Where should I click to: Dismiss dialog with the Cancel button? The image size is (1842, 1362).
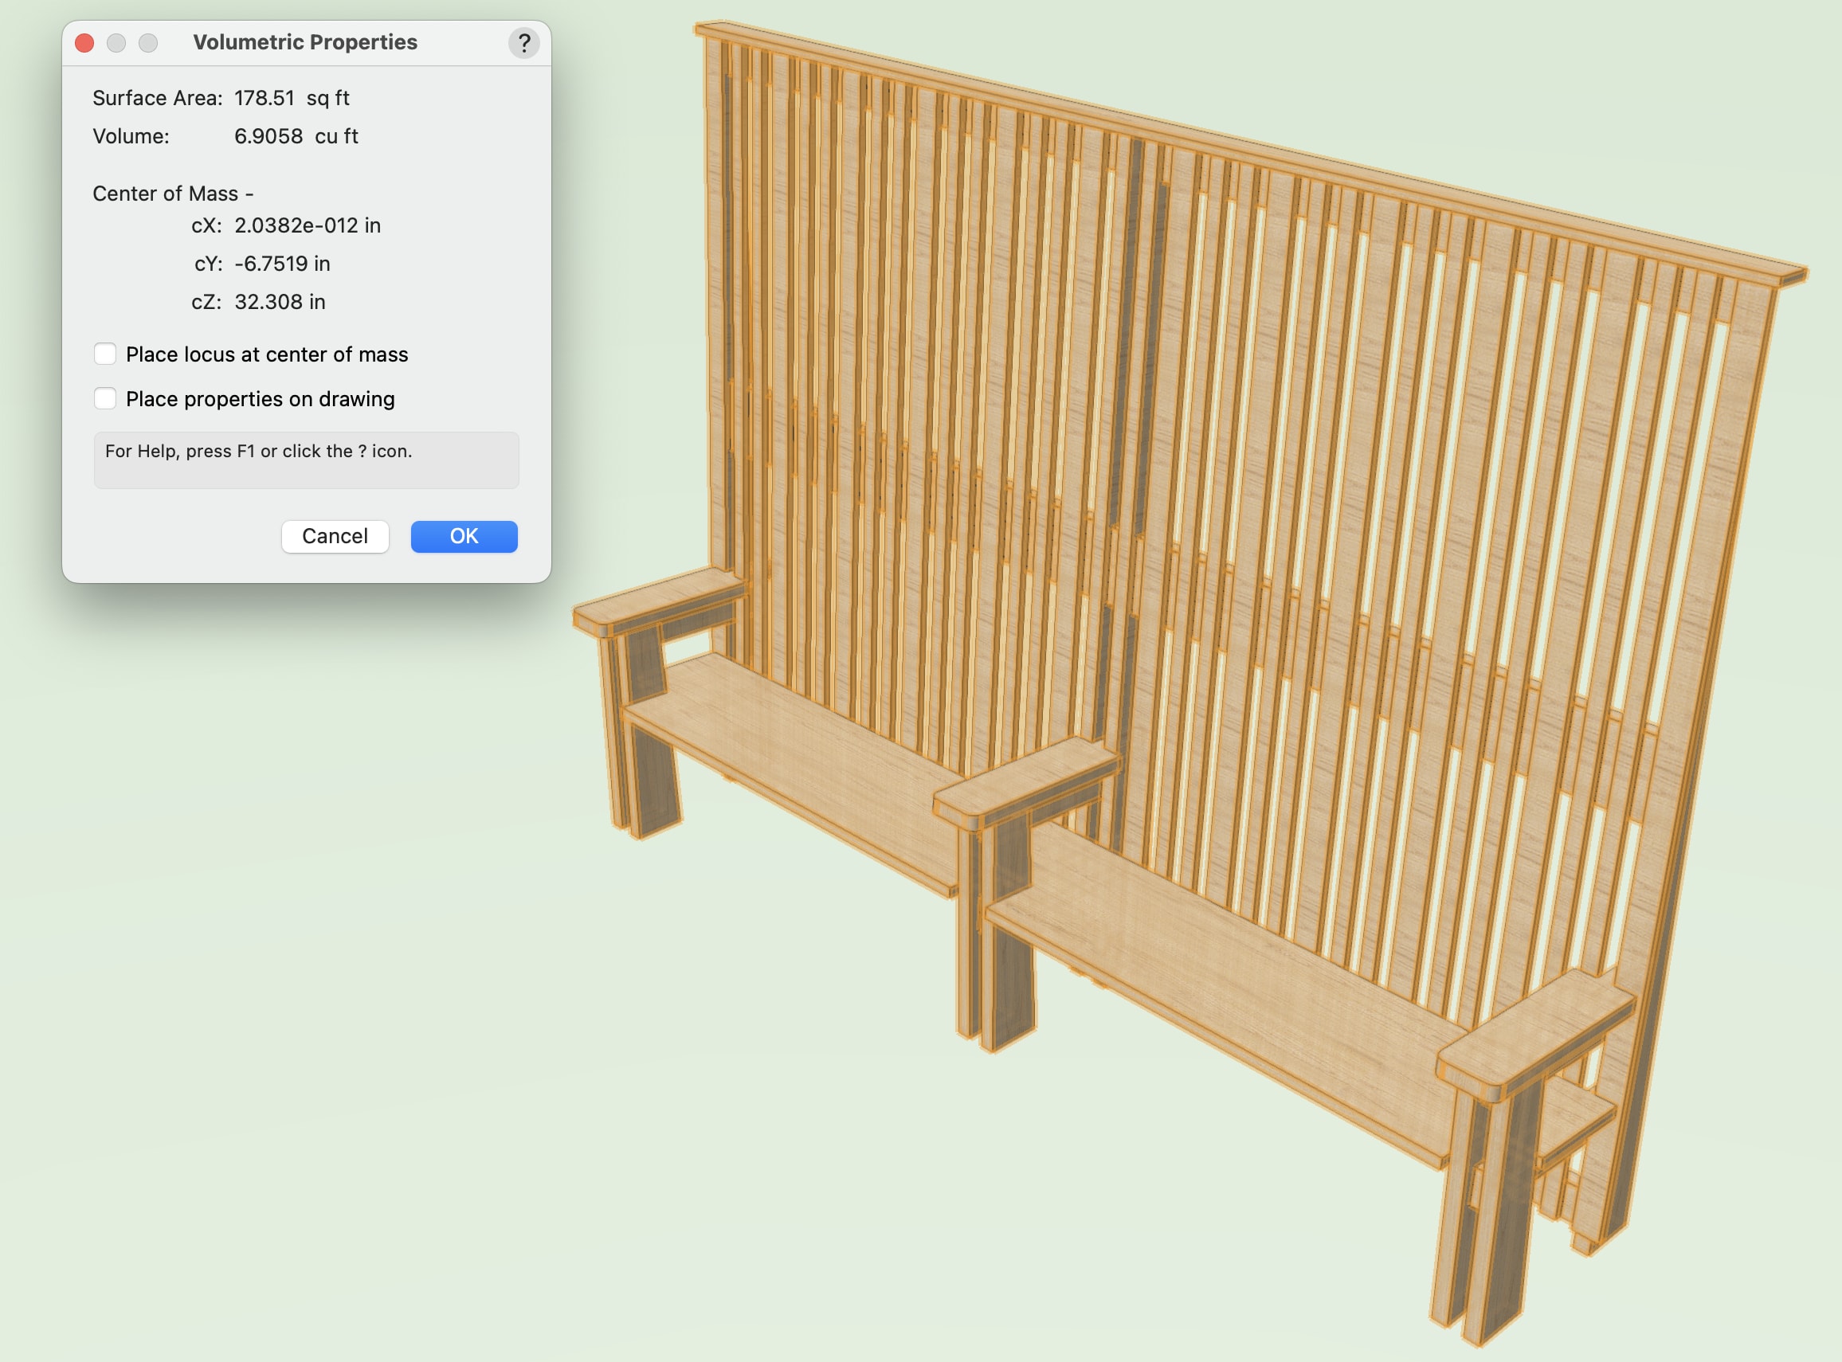(335, 537)
